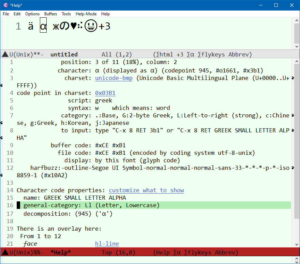The width and height of the screenshot is (300, 264).
Task: Click the up arrow on the top window scrollbar
Action: 297,20
